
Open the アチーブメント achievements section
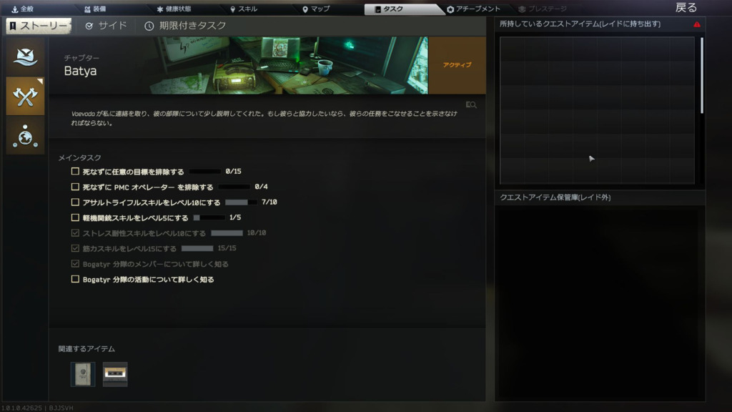pyautogui.click(x=473, y=9)
